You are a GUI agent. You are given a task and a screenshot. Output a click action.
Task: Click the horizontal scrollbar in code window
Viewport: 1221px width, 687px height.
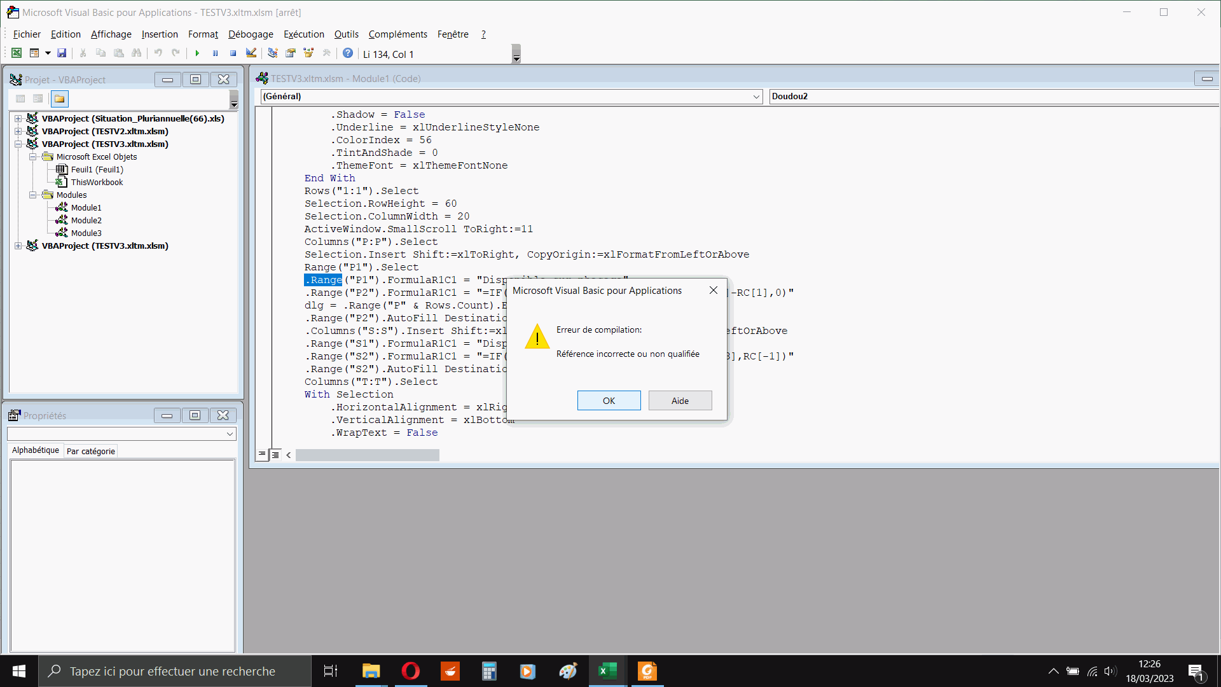tap(367, 455)
